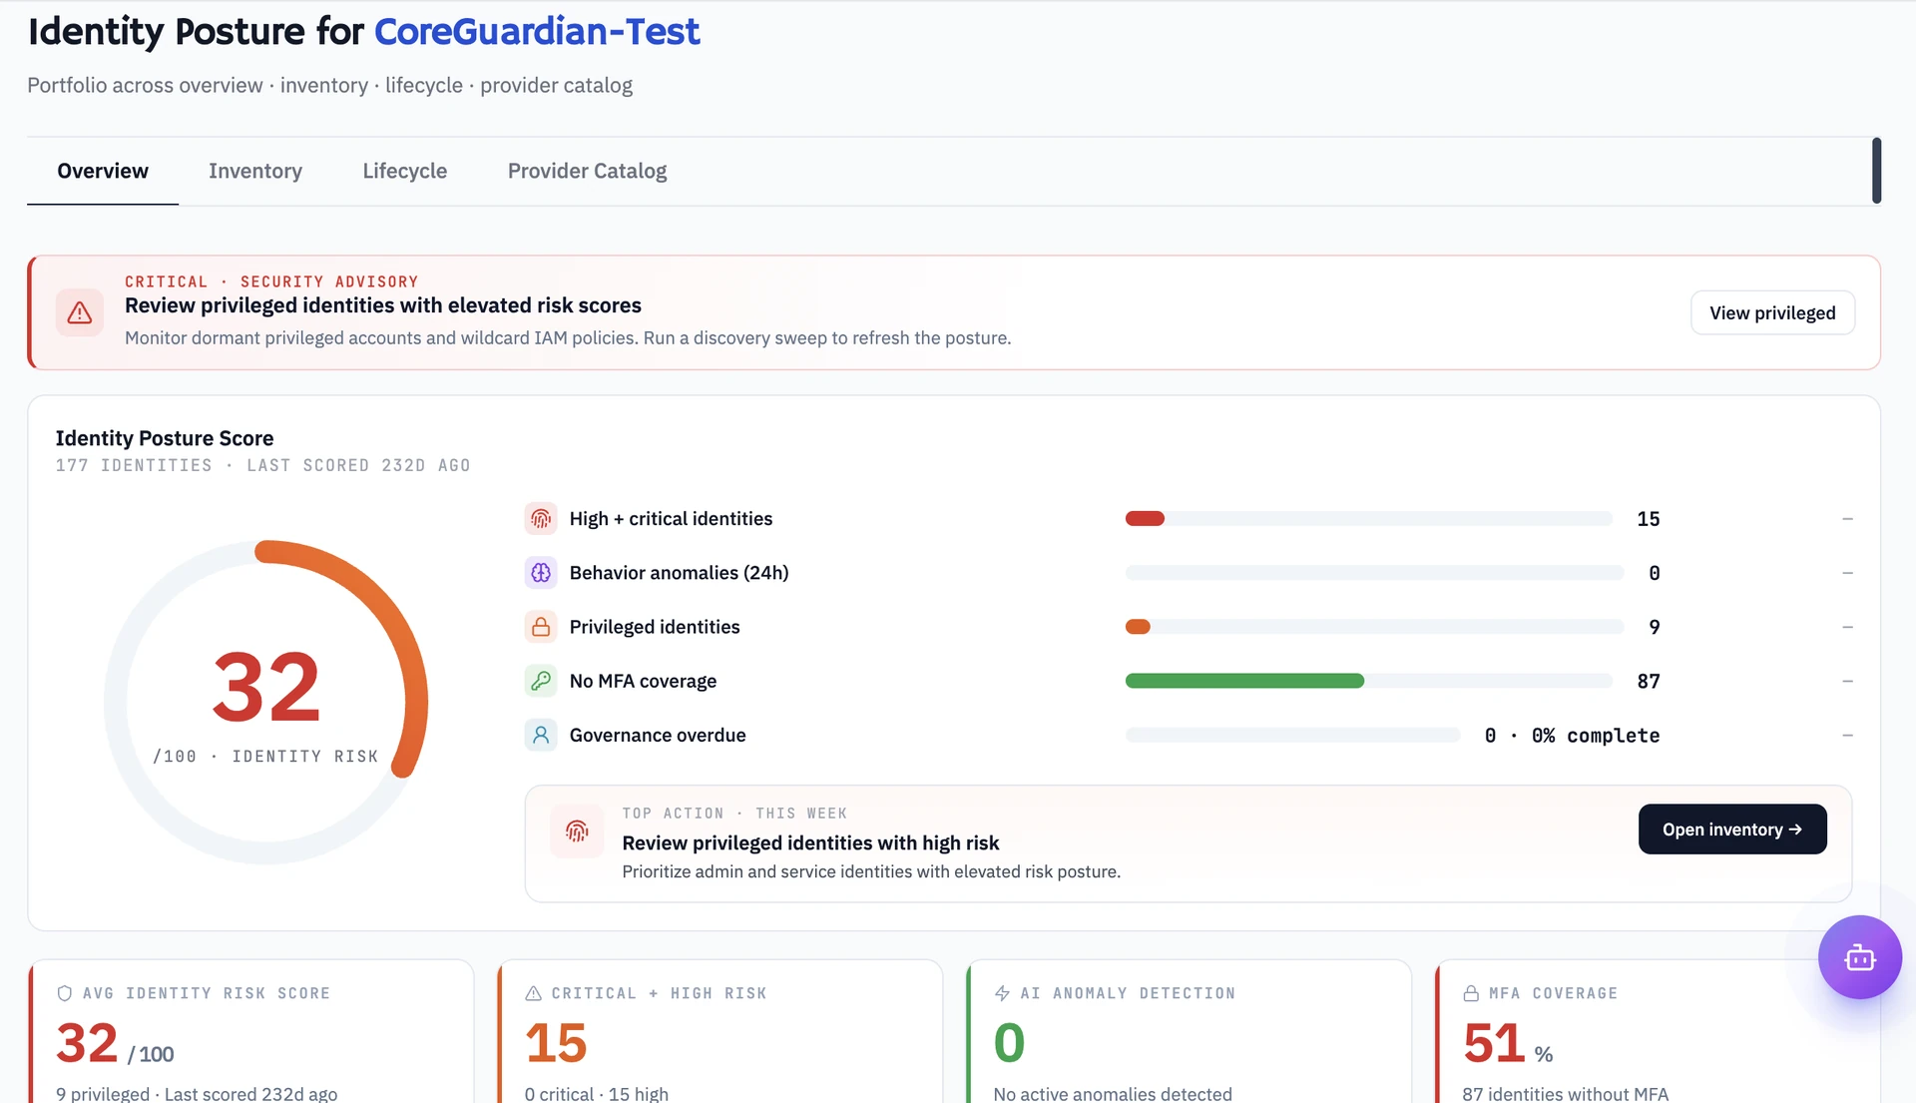The height and width of the screenshot is (1103, 1916).
Task: Click '87 identities without MFA' text
Action: point(1566,1094)
